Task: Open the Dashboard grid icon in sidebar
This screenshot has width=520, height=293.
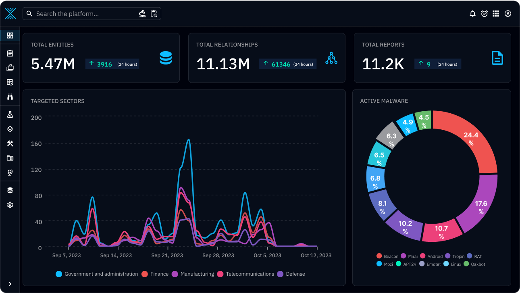Action: coord(10,35)
